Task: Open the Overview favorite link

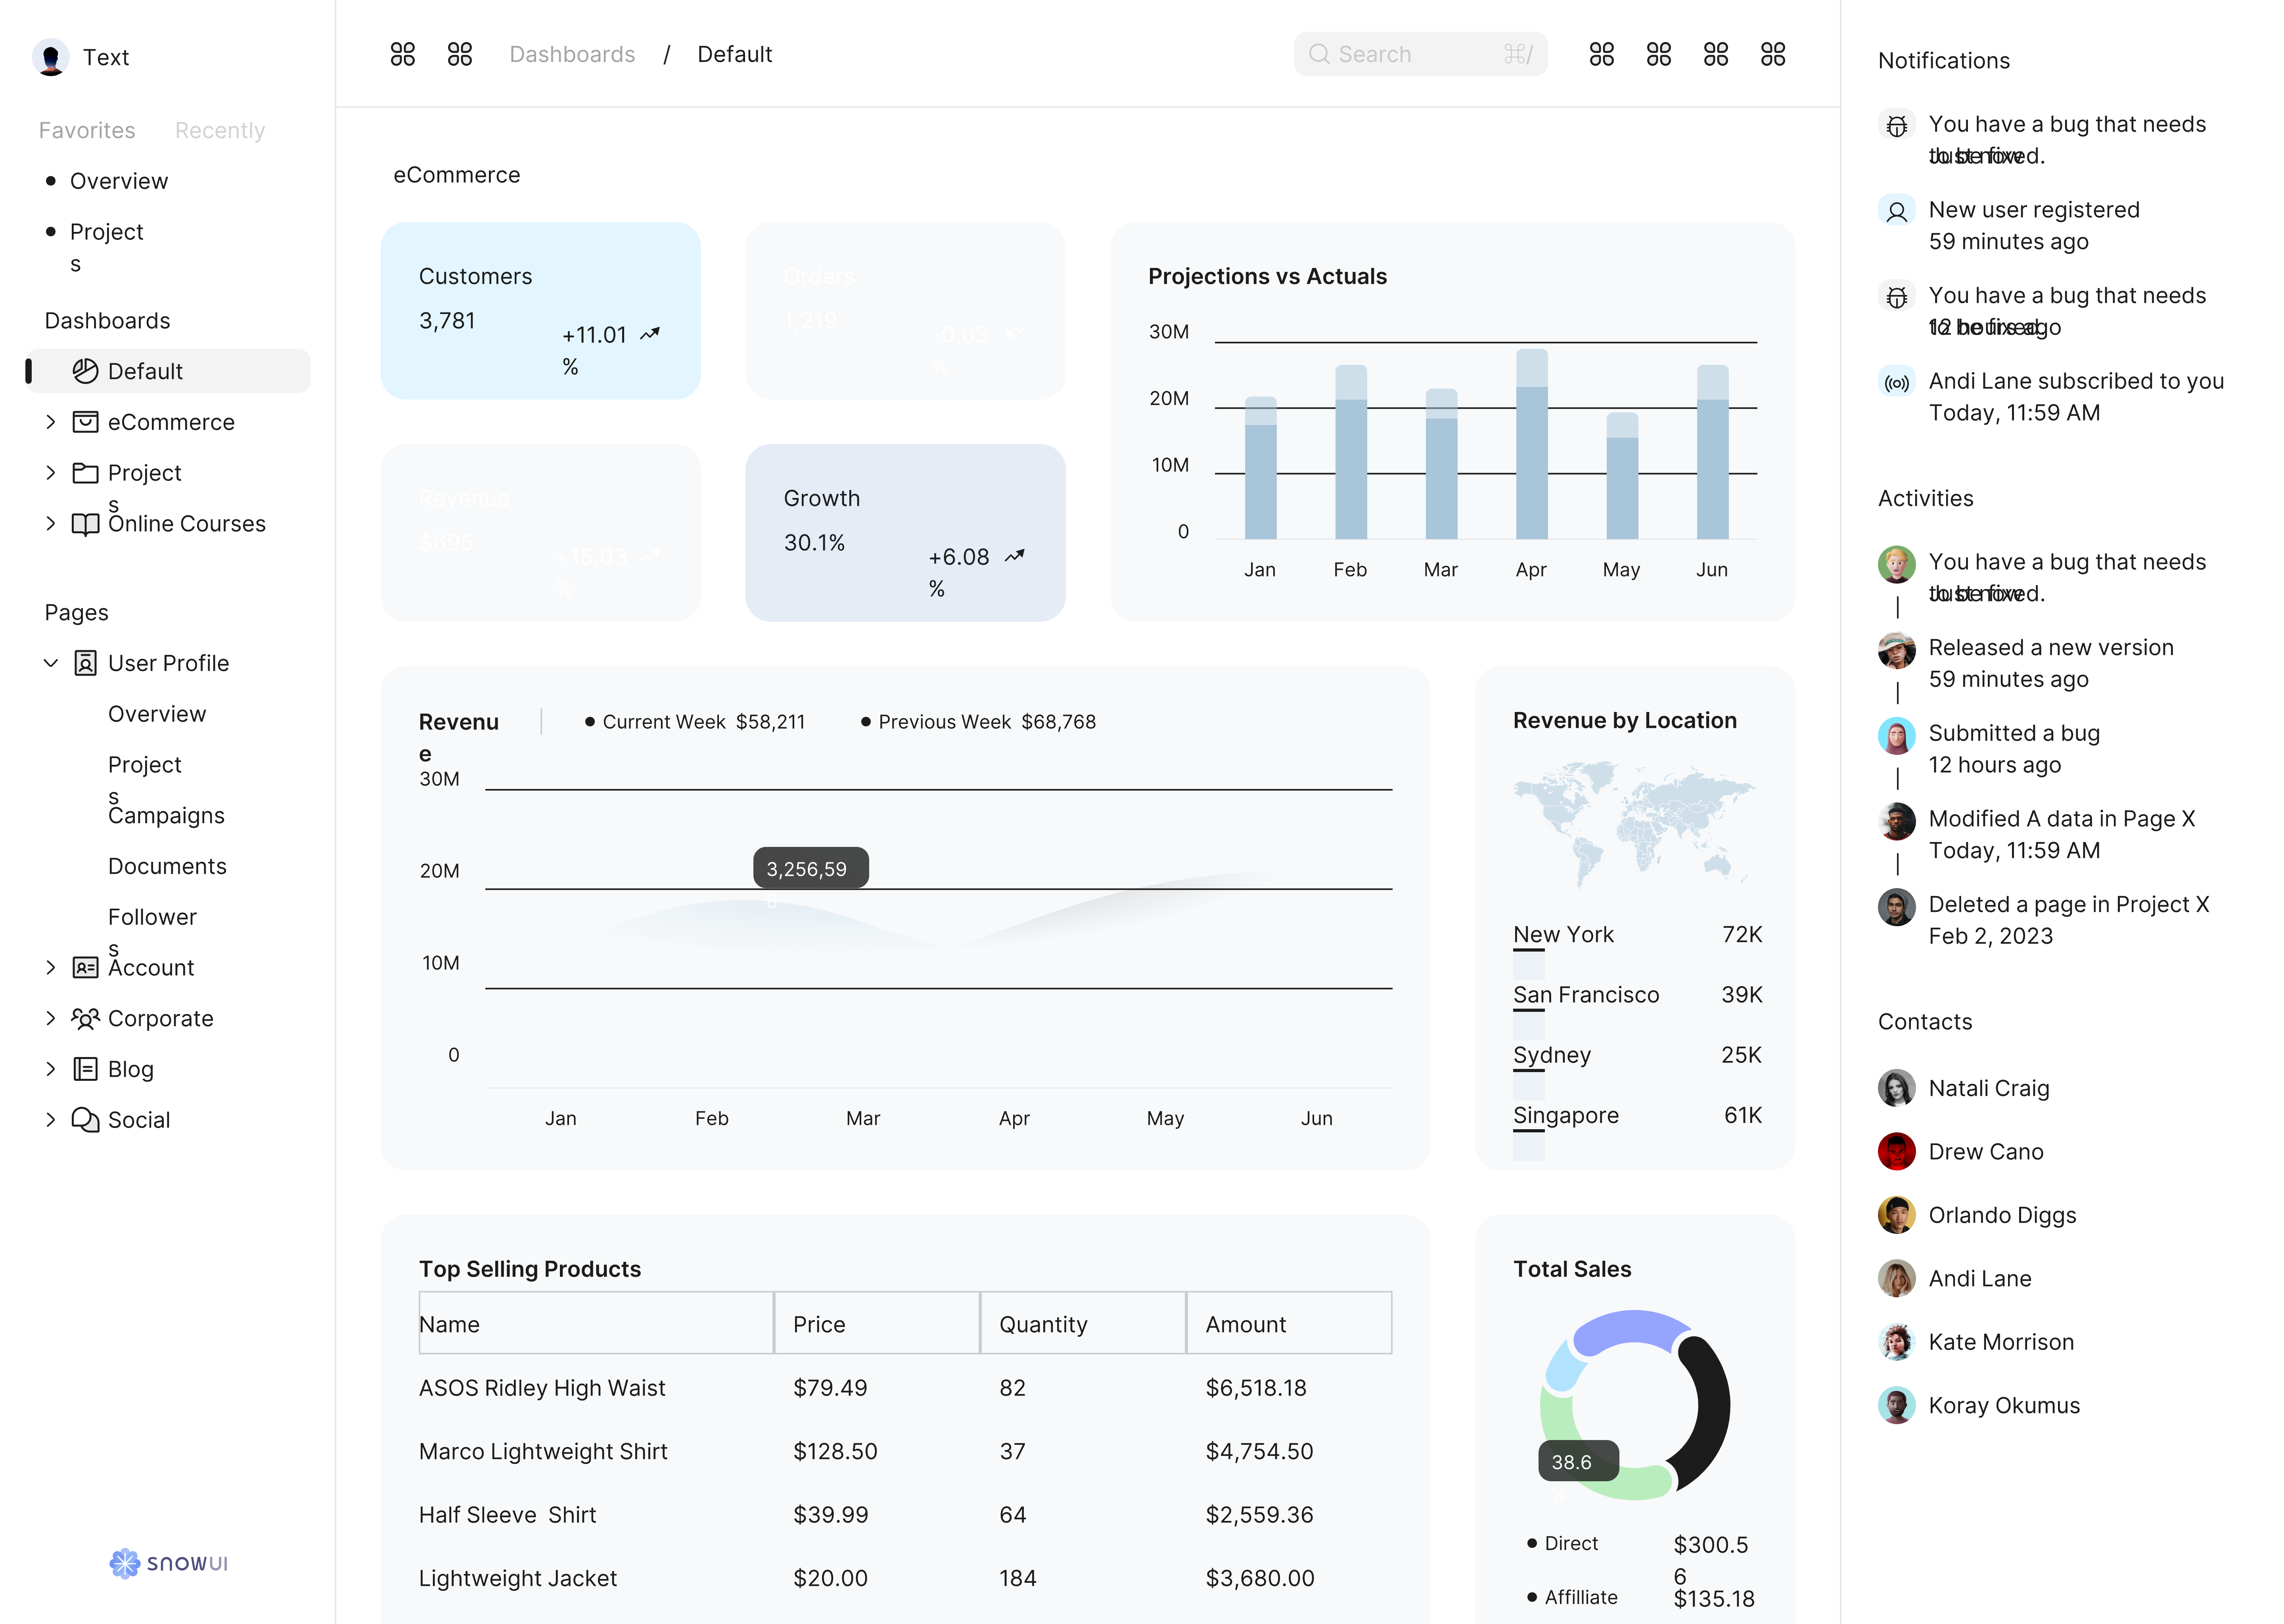Action: 119,181
